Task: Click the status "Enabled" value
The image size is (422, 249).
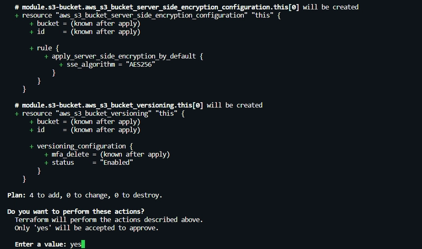Action: [117, 163]
